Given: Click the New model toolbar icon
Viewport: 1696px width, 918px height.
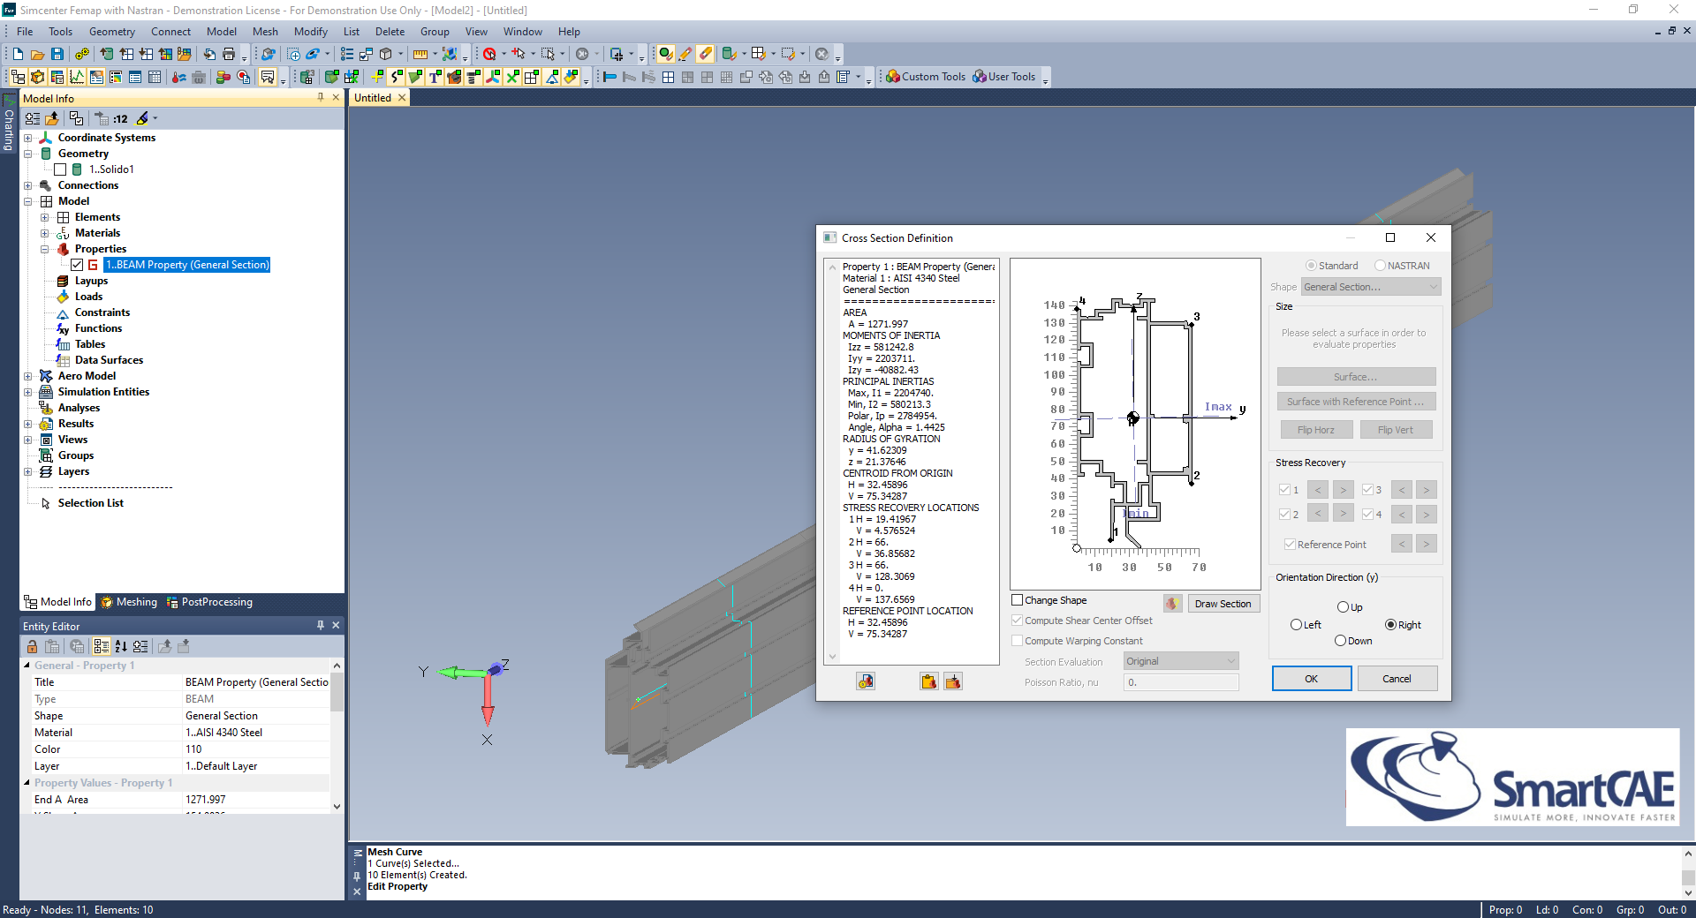Looking at the screenshot, I should tap(18, 54).
